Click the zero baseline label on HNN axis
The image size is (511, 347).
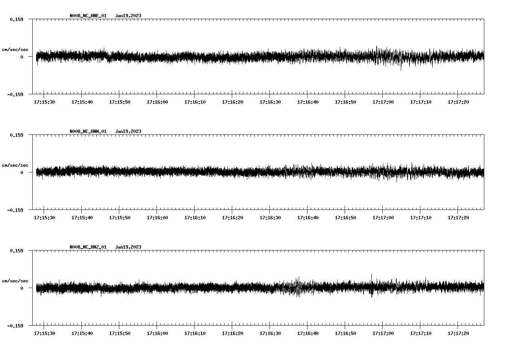click(21, 172)
